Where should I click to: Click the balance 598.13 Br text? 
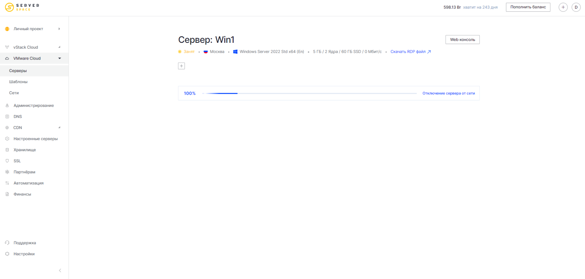[452, 7]
